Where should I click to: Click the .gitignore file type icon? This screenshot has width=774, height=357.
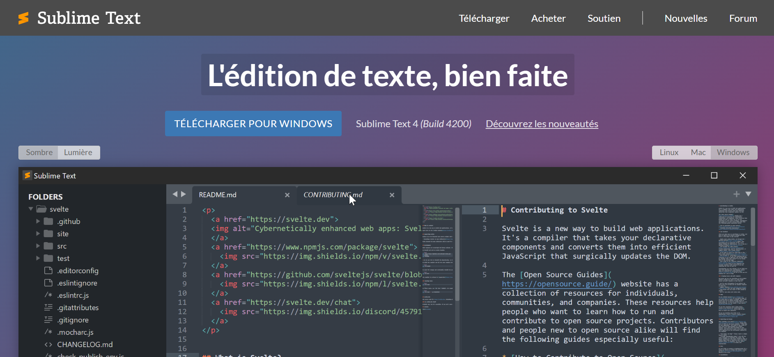48,320
